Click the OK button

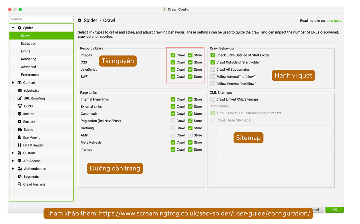click(334, 210)
